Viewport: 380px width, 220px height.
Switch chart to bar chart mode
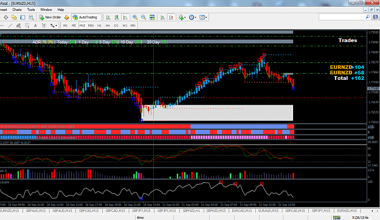pos(108,17)
